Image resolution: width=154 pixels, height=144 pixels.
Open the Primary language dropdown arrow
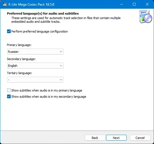coord(61,52)
